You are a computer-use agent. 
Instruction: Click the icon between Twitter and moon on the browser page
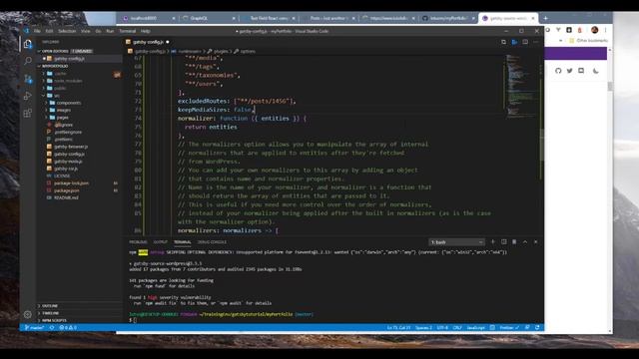[581, 71]
